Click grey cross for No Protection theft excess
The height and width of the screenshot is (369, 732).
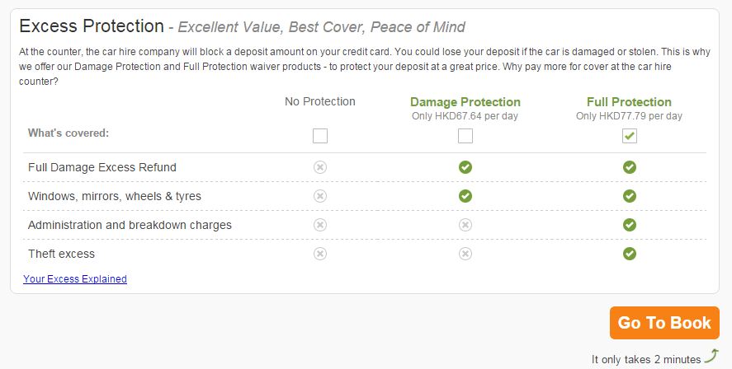point(319,254)
